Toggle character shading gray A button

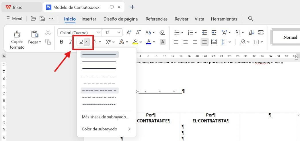coord(163,42)
